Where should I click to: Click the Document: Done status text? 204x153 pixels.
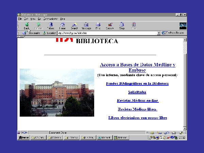[x=58, y=133]
